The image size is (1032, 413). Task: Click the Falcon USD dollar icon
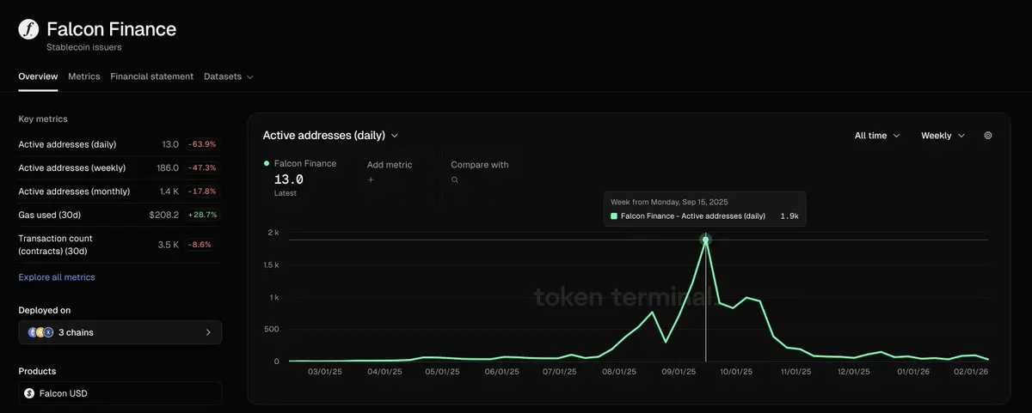(29, 393)
